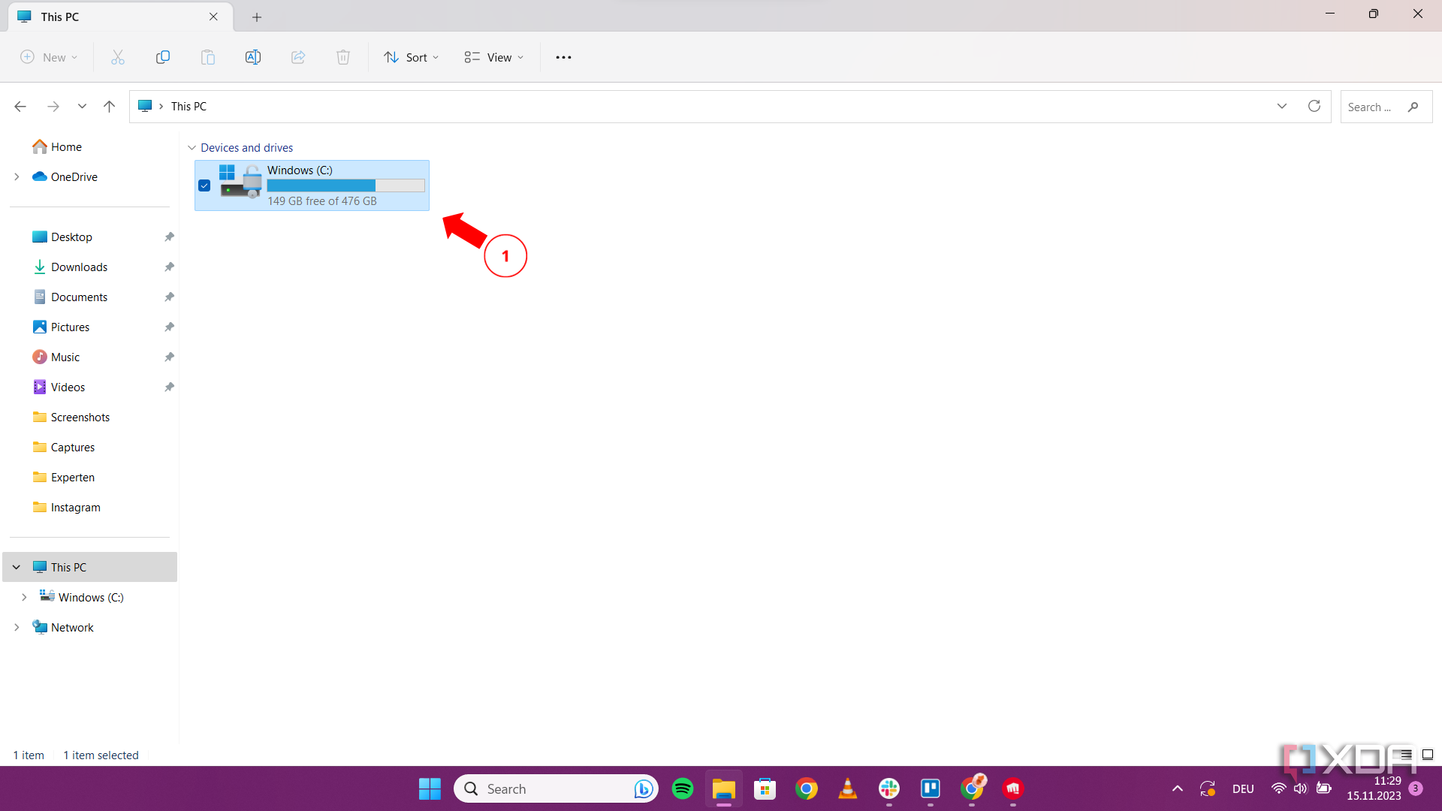Screen dimensions: 1442x811
Task: Unpin Pictures using its pin icon
Action: click(169, 327)
